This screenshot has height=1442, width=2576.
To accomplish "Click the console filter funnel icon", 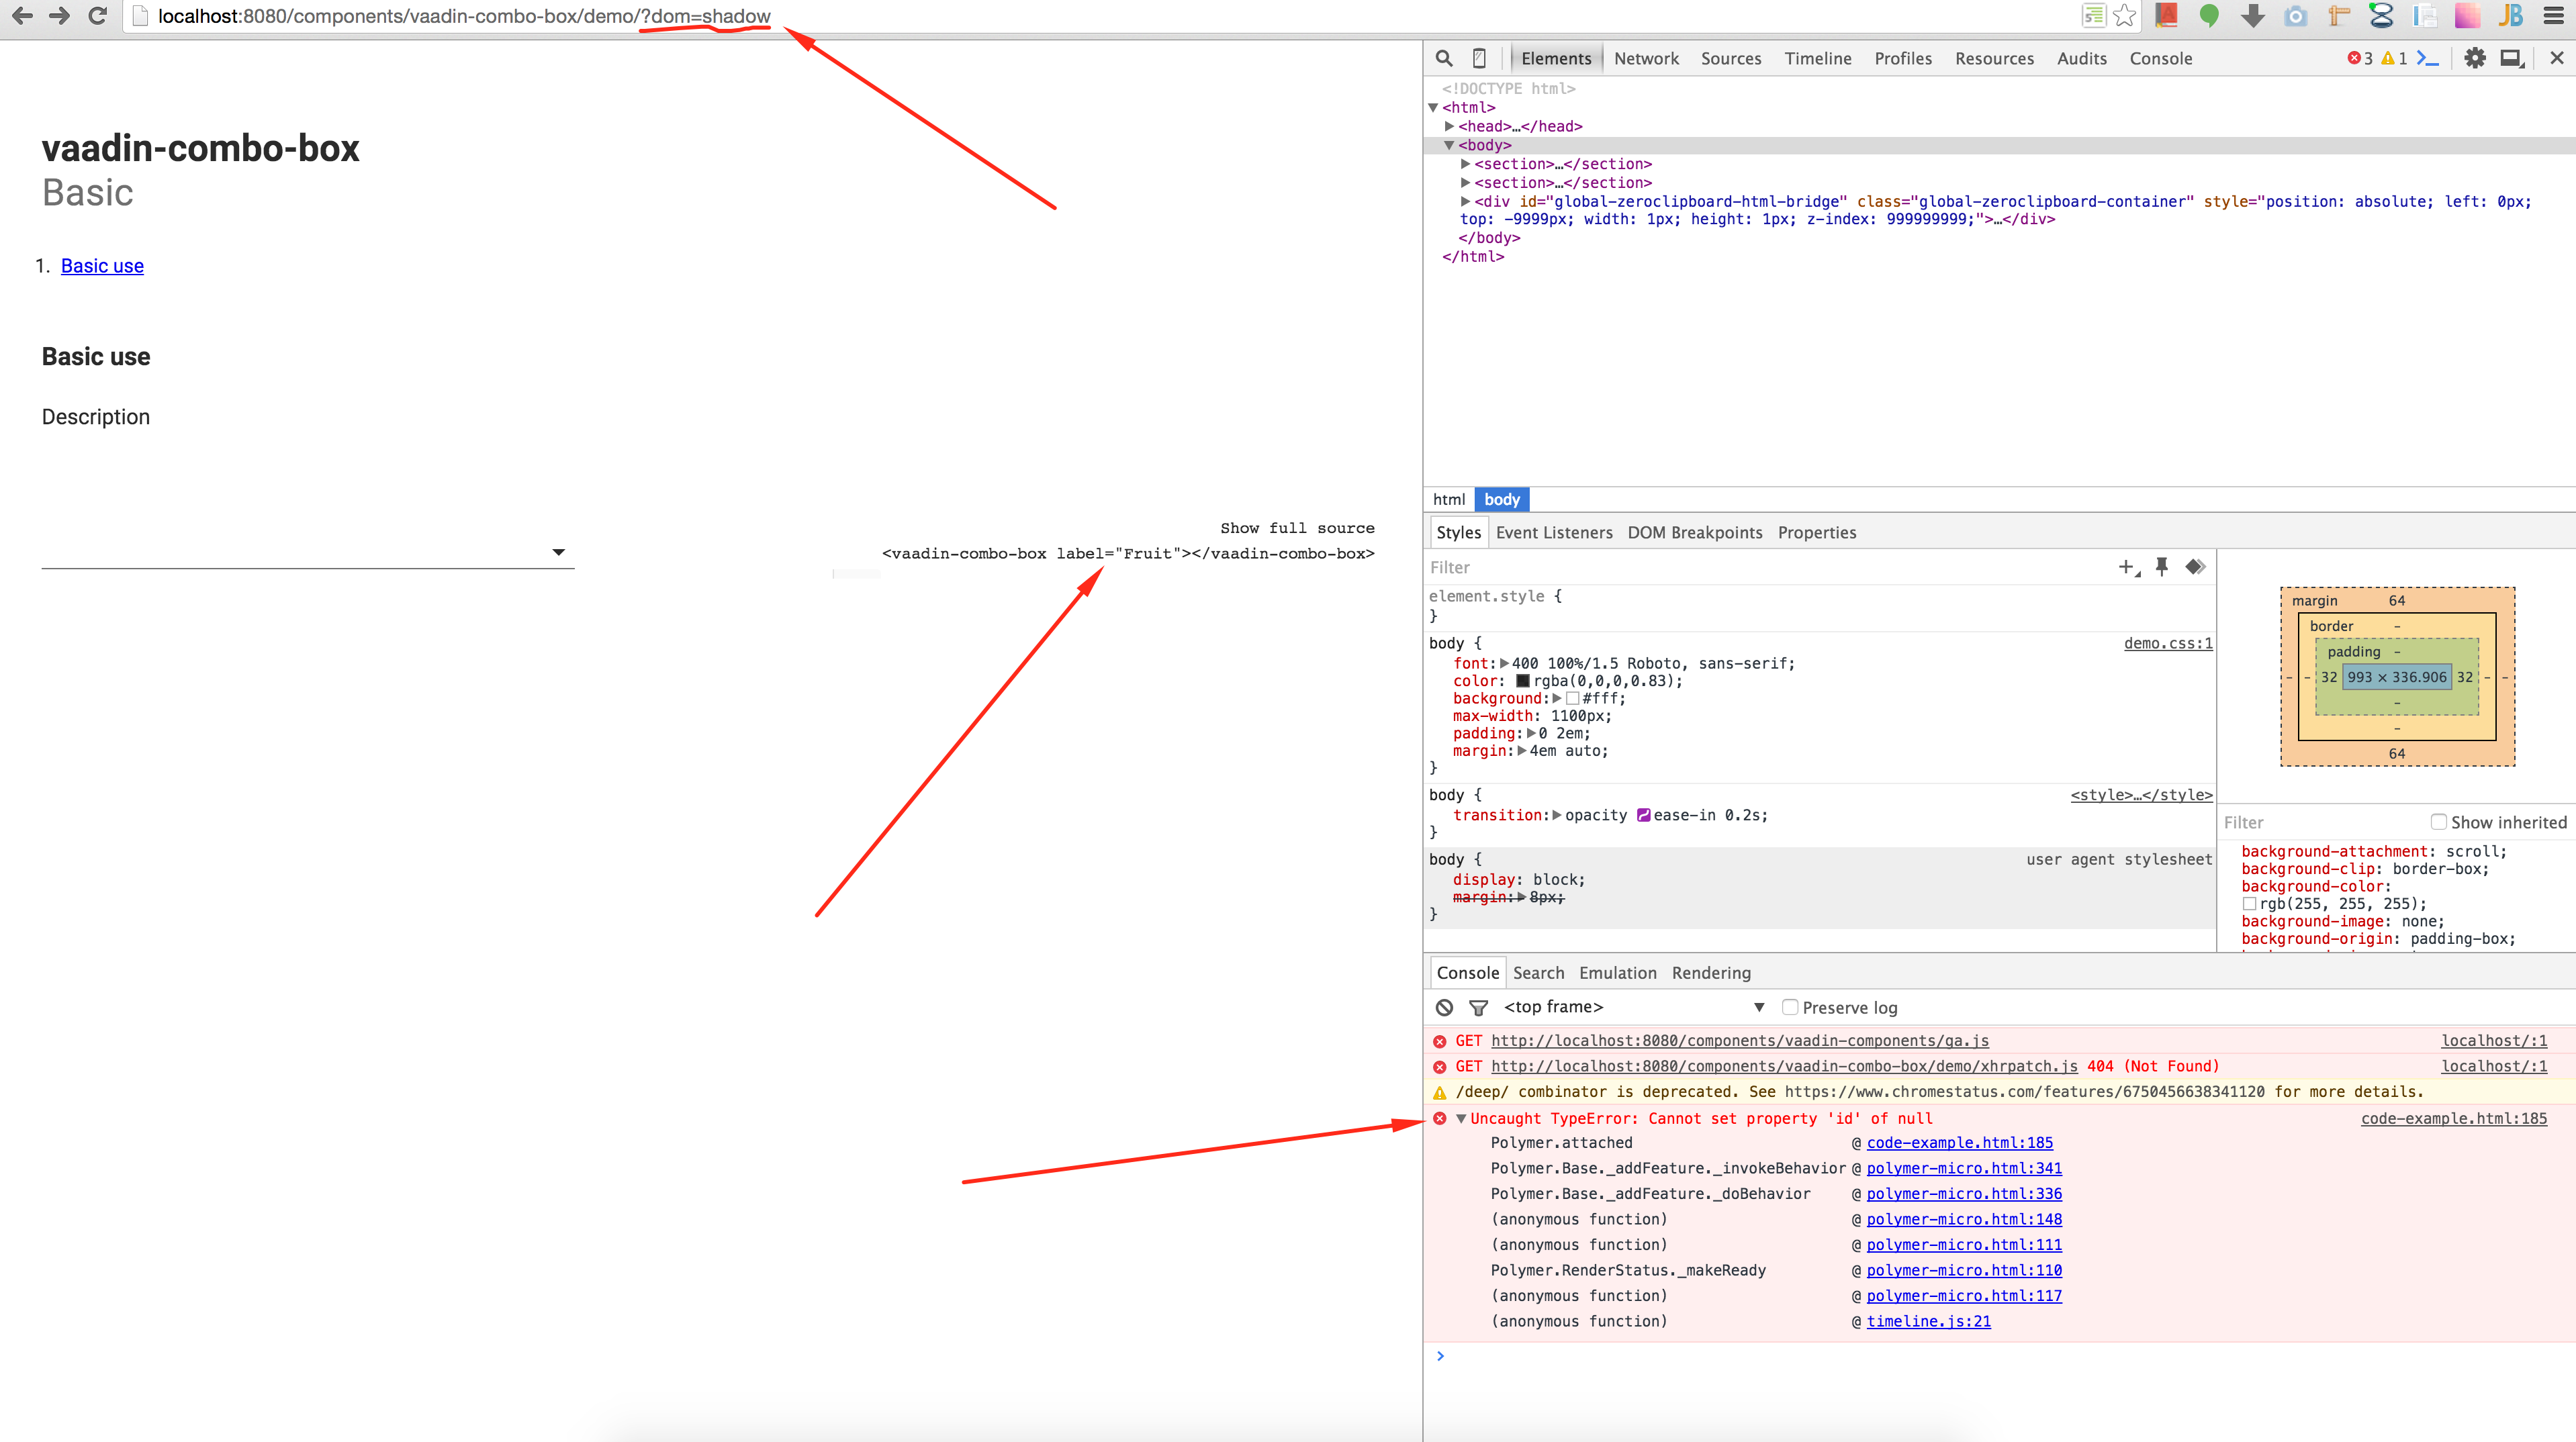I will pos(1478,1007).
